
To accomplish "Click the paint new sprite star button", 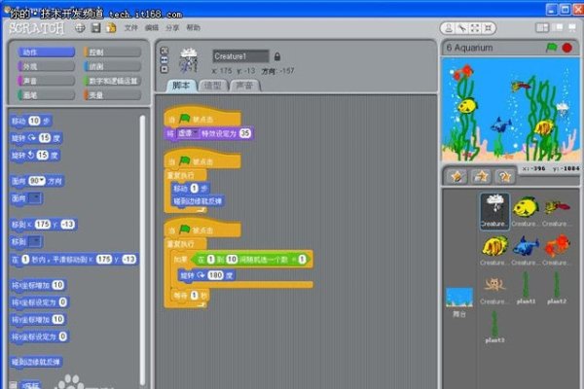I will tap(456, 176).
